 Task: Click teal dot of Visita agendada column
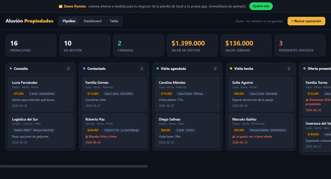tap(158, 68)
